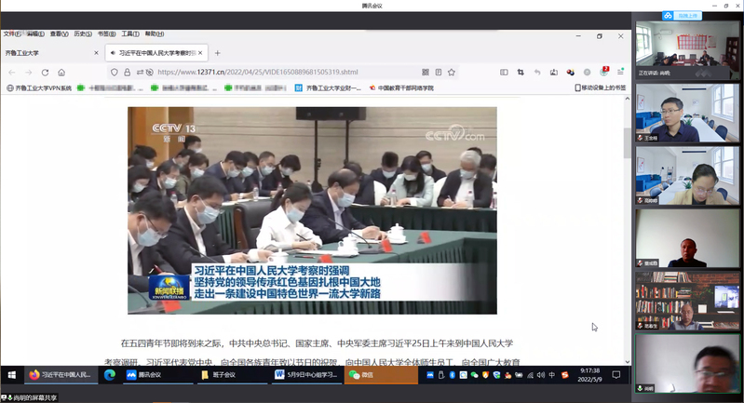Viewport: 744px width, 403px height.
Task: Click the CCTV news video frame
Action: click(312, 210)
